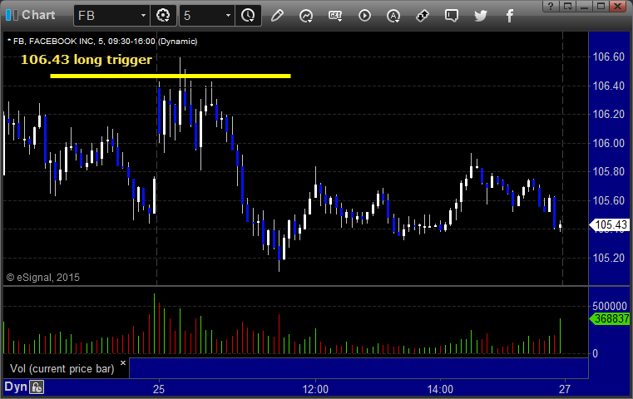Open the chart comment bubble icon
The image size is (633, 399).
coord(452,16)
